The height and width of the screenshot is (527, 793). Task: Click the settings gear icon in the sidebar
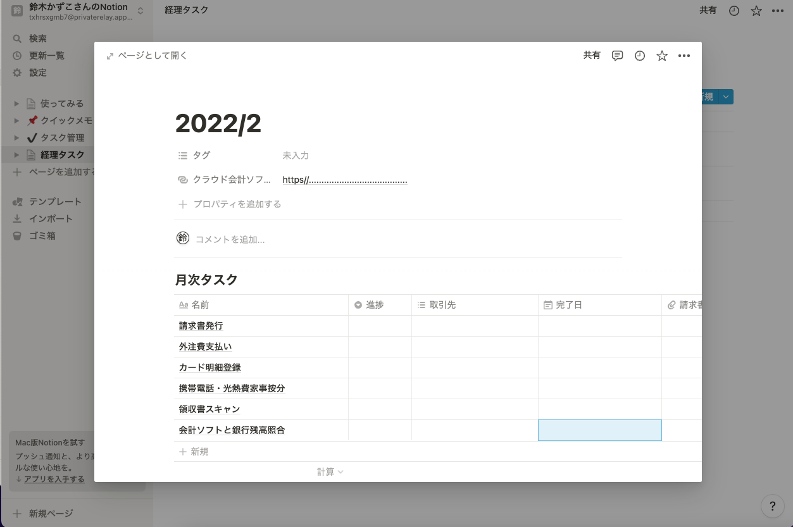pyautogui.click(x=17, y=73)
